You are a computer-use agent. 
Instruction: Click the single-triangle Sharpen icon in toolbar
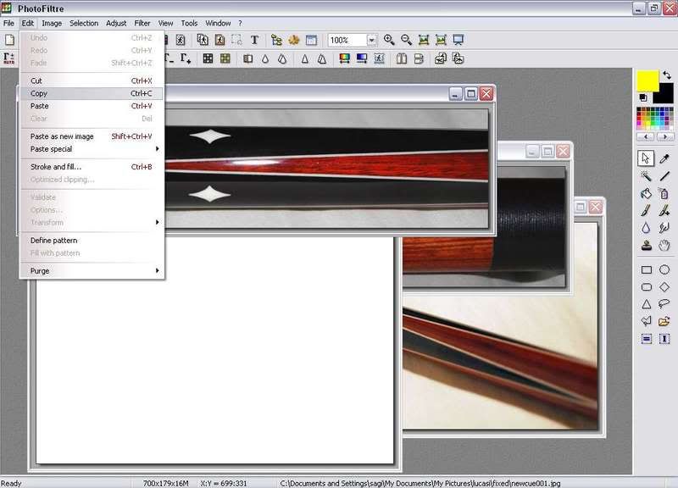(x=305, y=58)
